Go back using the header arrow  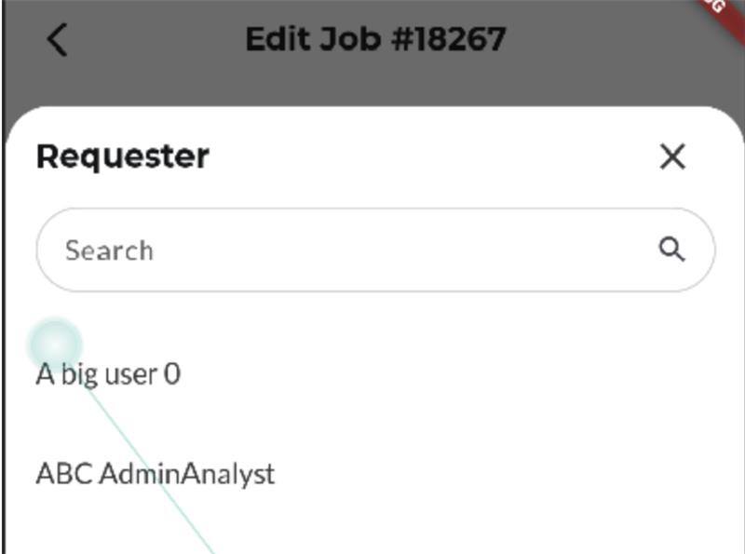pyautogui.click(x=58, y=40)
